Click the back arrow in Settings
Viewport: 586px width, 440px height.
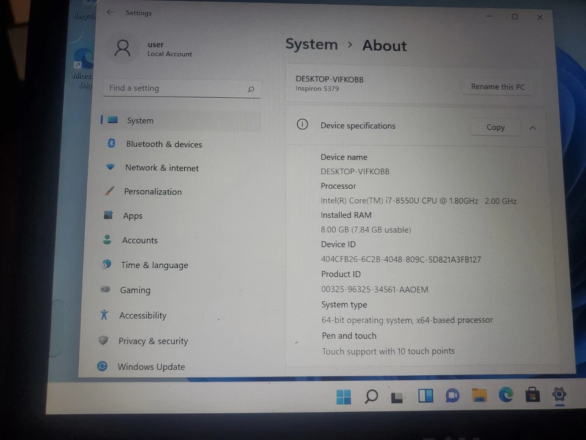point(110,12)
